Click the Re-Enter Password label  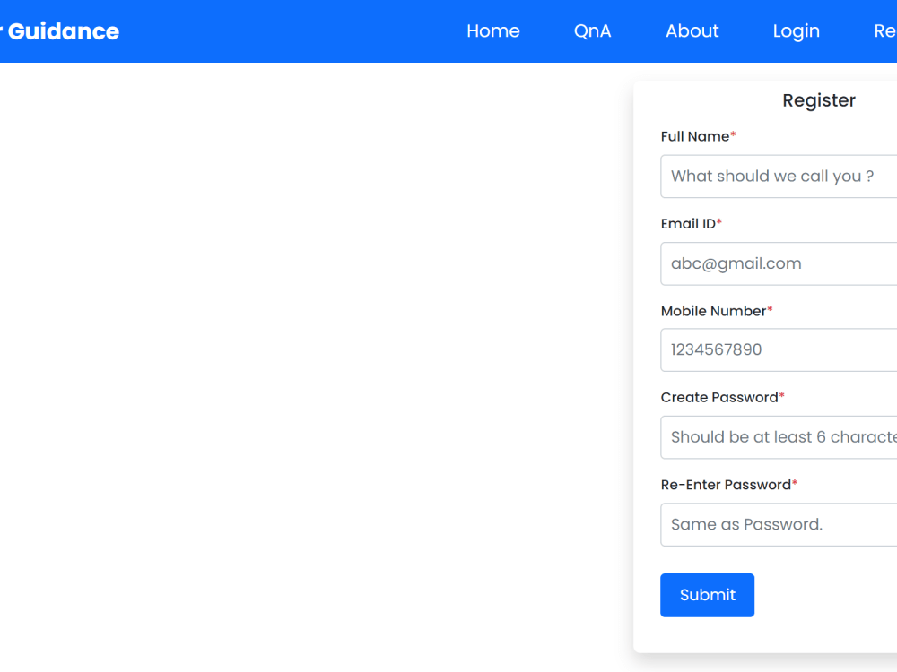(728, 485)
